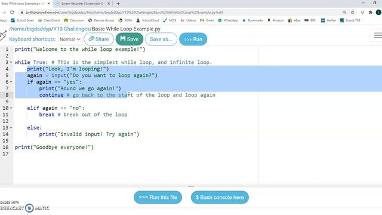Viewport: 382px width, 215px height.
Task: Open the bigdaddyp folder link
Action: click(38, 29)
